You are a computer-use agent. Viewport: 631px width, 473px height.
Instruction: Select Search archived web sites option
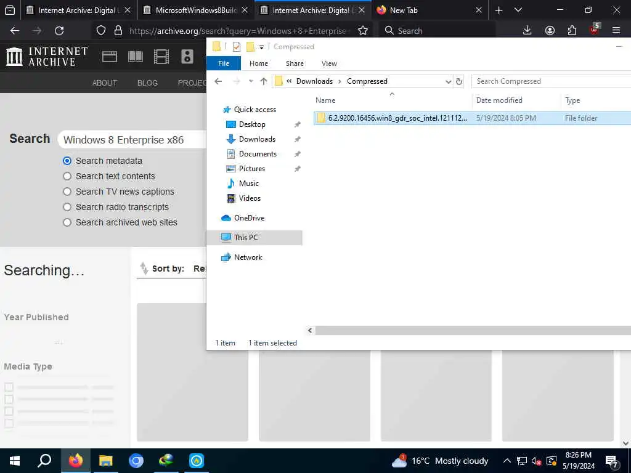67,222
